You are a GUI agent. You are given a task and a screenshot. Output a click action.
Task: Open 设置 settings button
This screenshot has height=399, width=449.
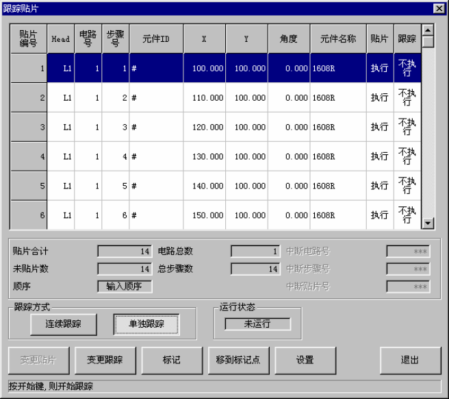click(x=305, y=361)
